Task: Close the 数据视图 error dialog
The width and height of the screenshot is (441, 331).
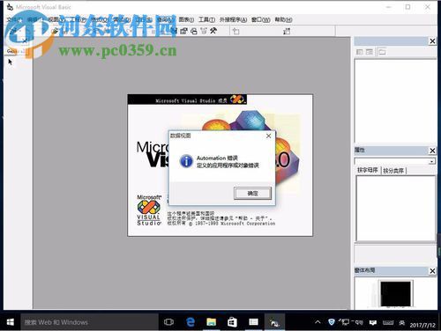Action: (x=268, y=136)
